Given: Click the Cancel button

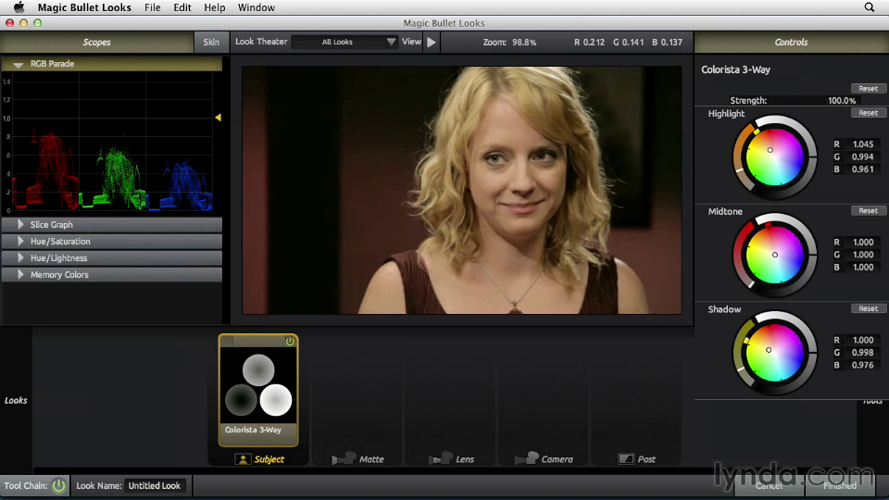Looking at the screenshot, I should [769, 486].
